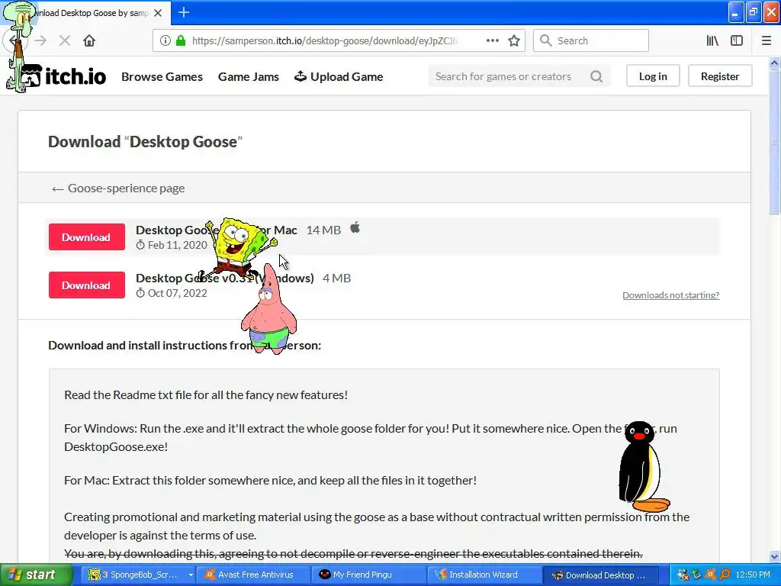Click Read the Readme txt file line
Screen dimensions: 781x586
click(206, 394)
